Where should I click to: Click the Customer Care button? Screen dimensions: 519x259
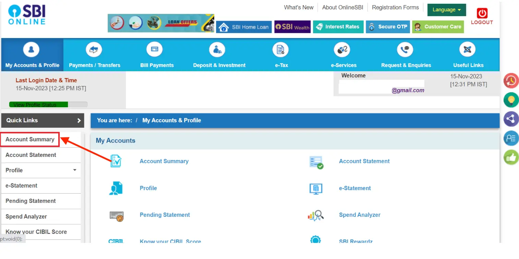pos(438,27)
